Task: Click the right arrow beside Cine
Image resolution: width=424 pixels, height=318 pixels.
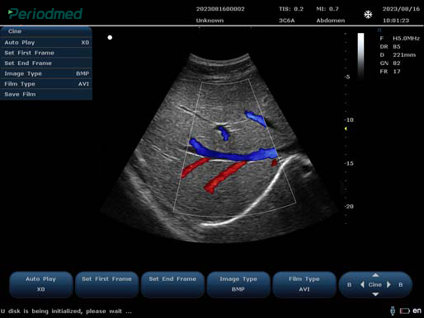Action: pyautogui.click(x=389, y=285)
